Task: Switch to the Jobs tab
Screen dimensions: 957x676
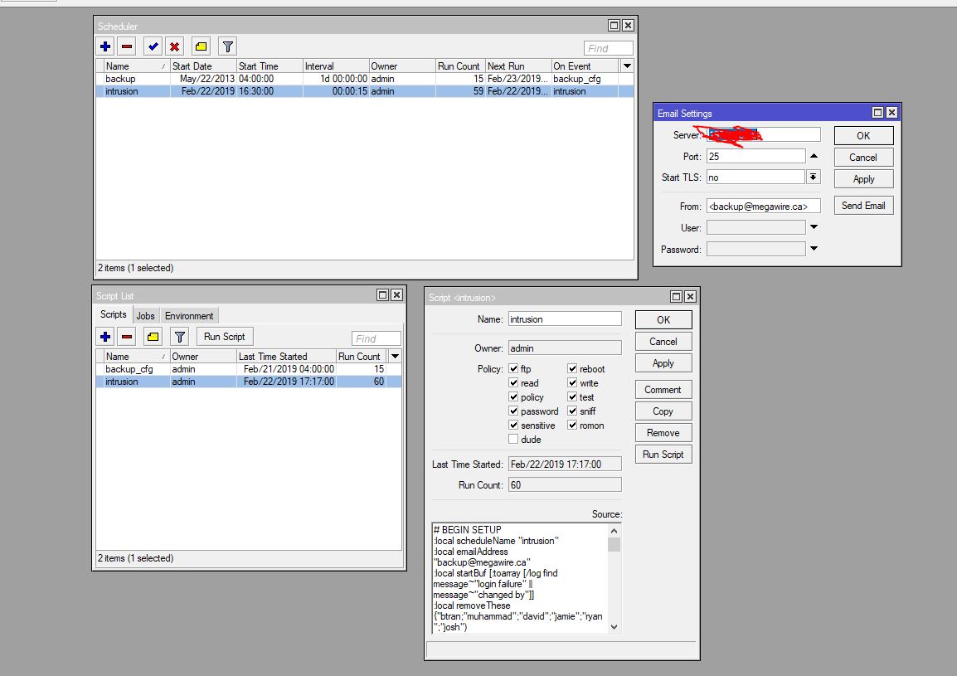Action: point(145,316)
